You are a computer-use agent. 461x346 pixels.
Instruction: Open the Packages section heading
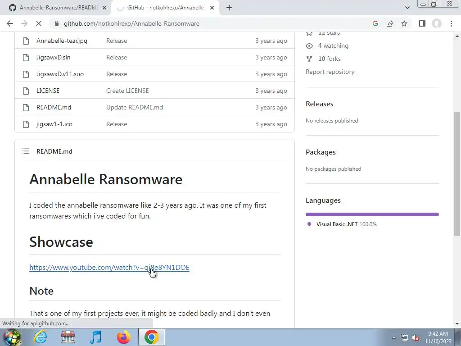pos(321,152)
